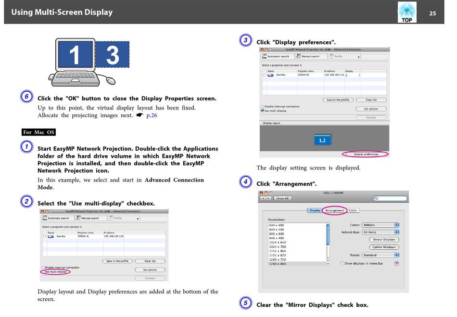The height and width of the screenshot is (317, 457).
Task: Uncheck the ticked "Use multi-display" checkbox
Action: coord(262,110)
